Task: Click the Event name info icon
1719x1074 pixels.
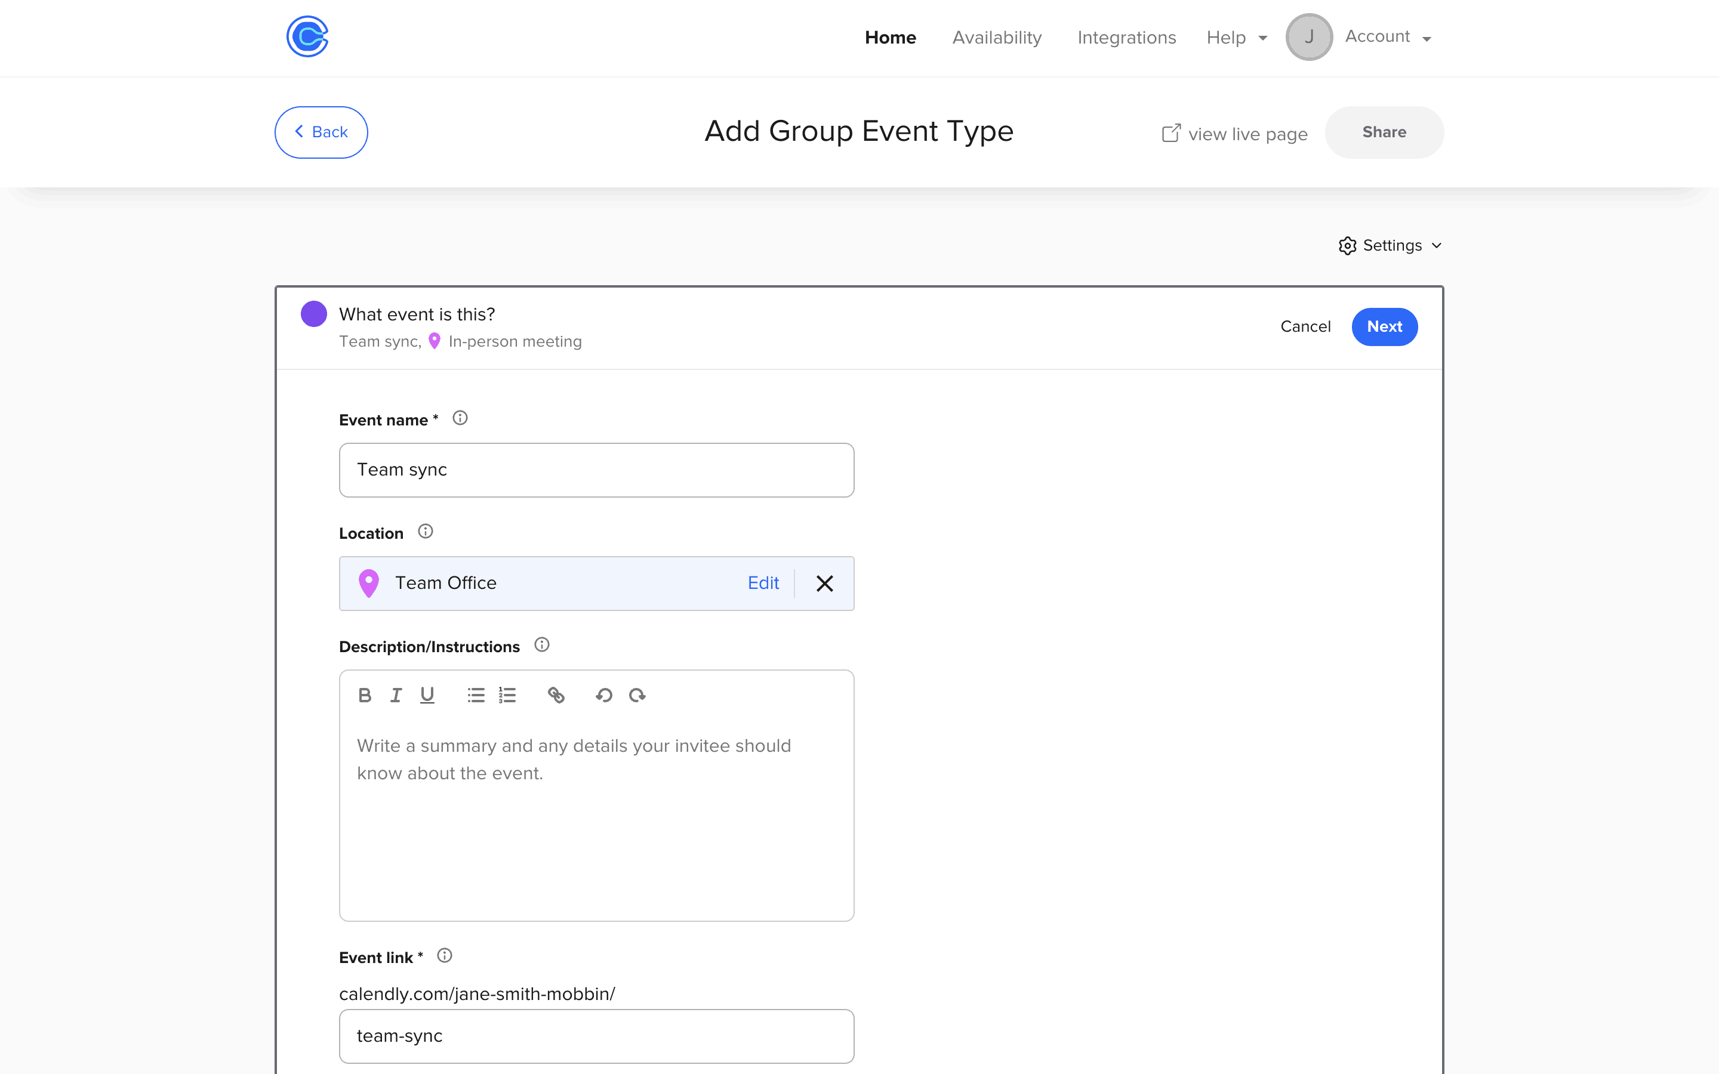Action: click(460, 418)
